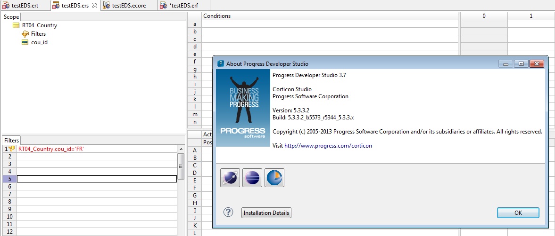555x236 pixels.
Task: Select rule column 0 header
Action: pos(484,16)
